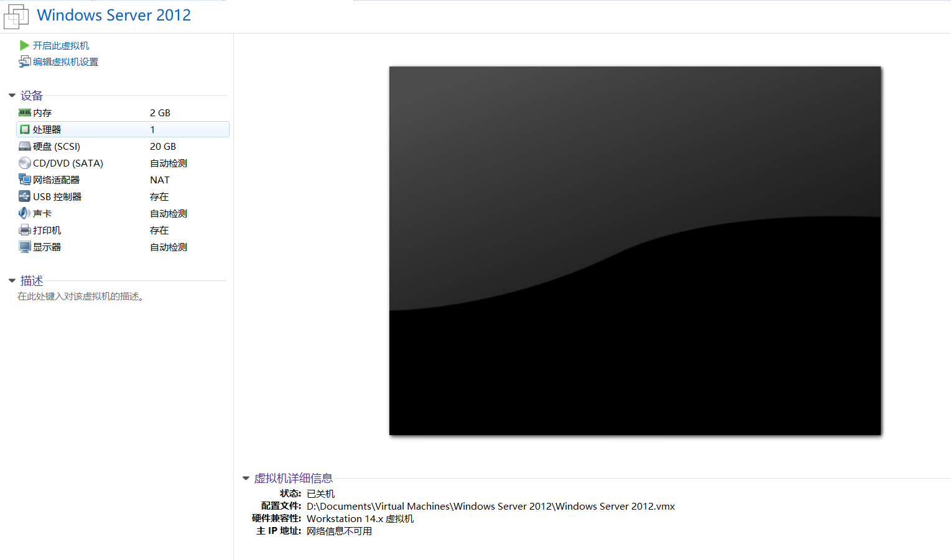Select the 网络适配器 network adapter icon

[24, 180]
